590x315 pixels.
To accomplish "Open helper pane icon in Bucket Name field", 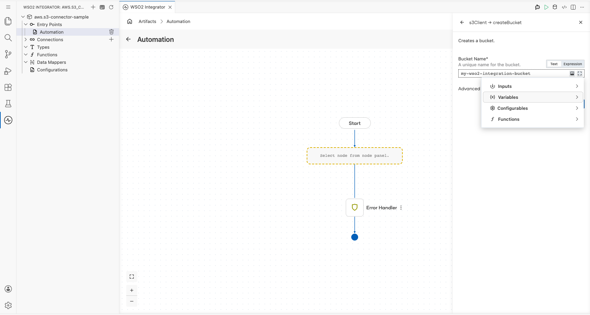I will click(x=572, y=73).
